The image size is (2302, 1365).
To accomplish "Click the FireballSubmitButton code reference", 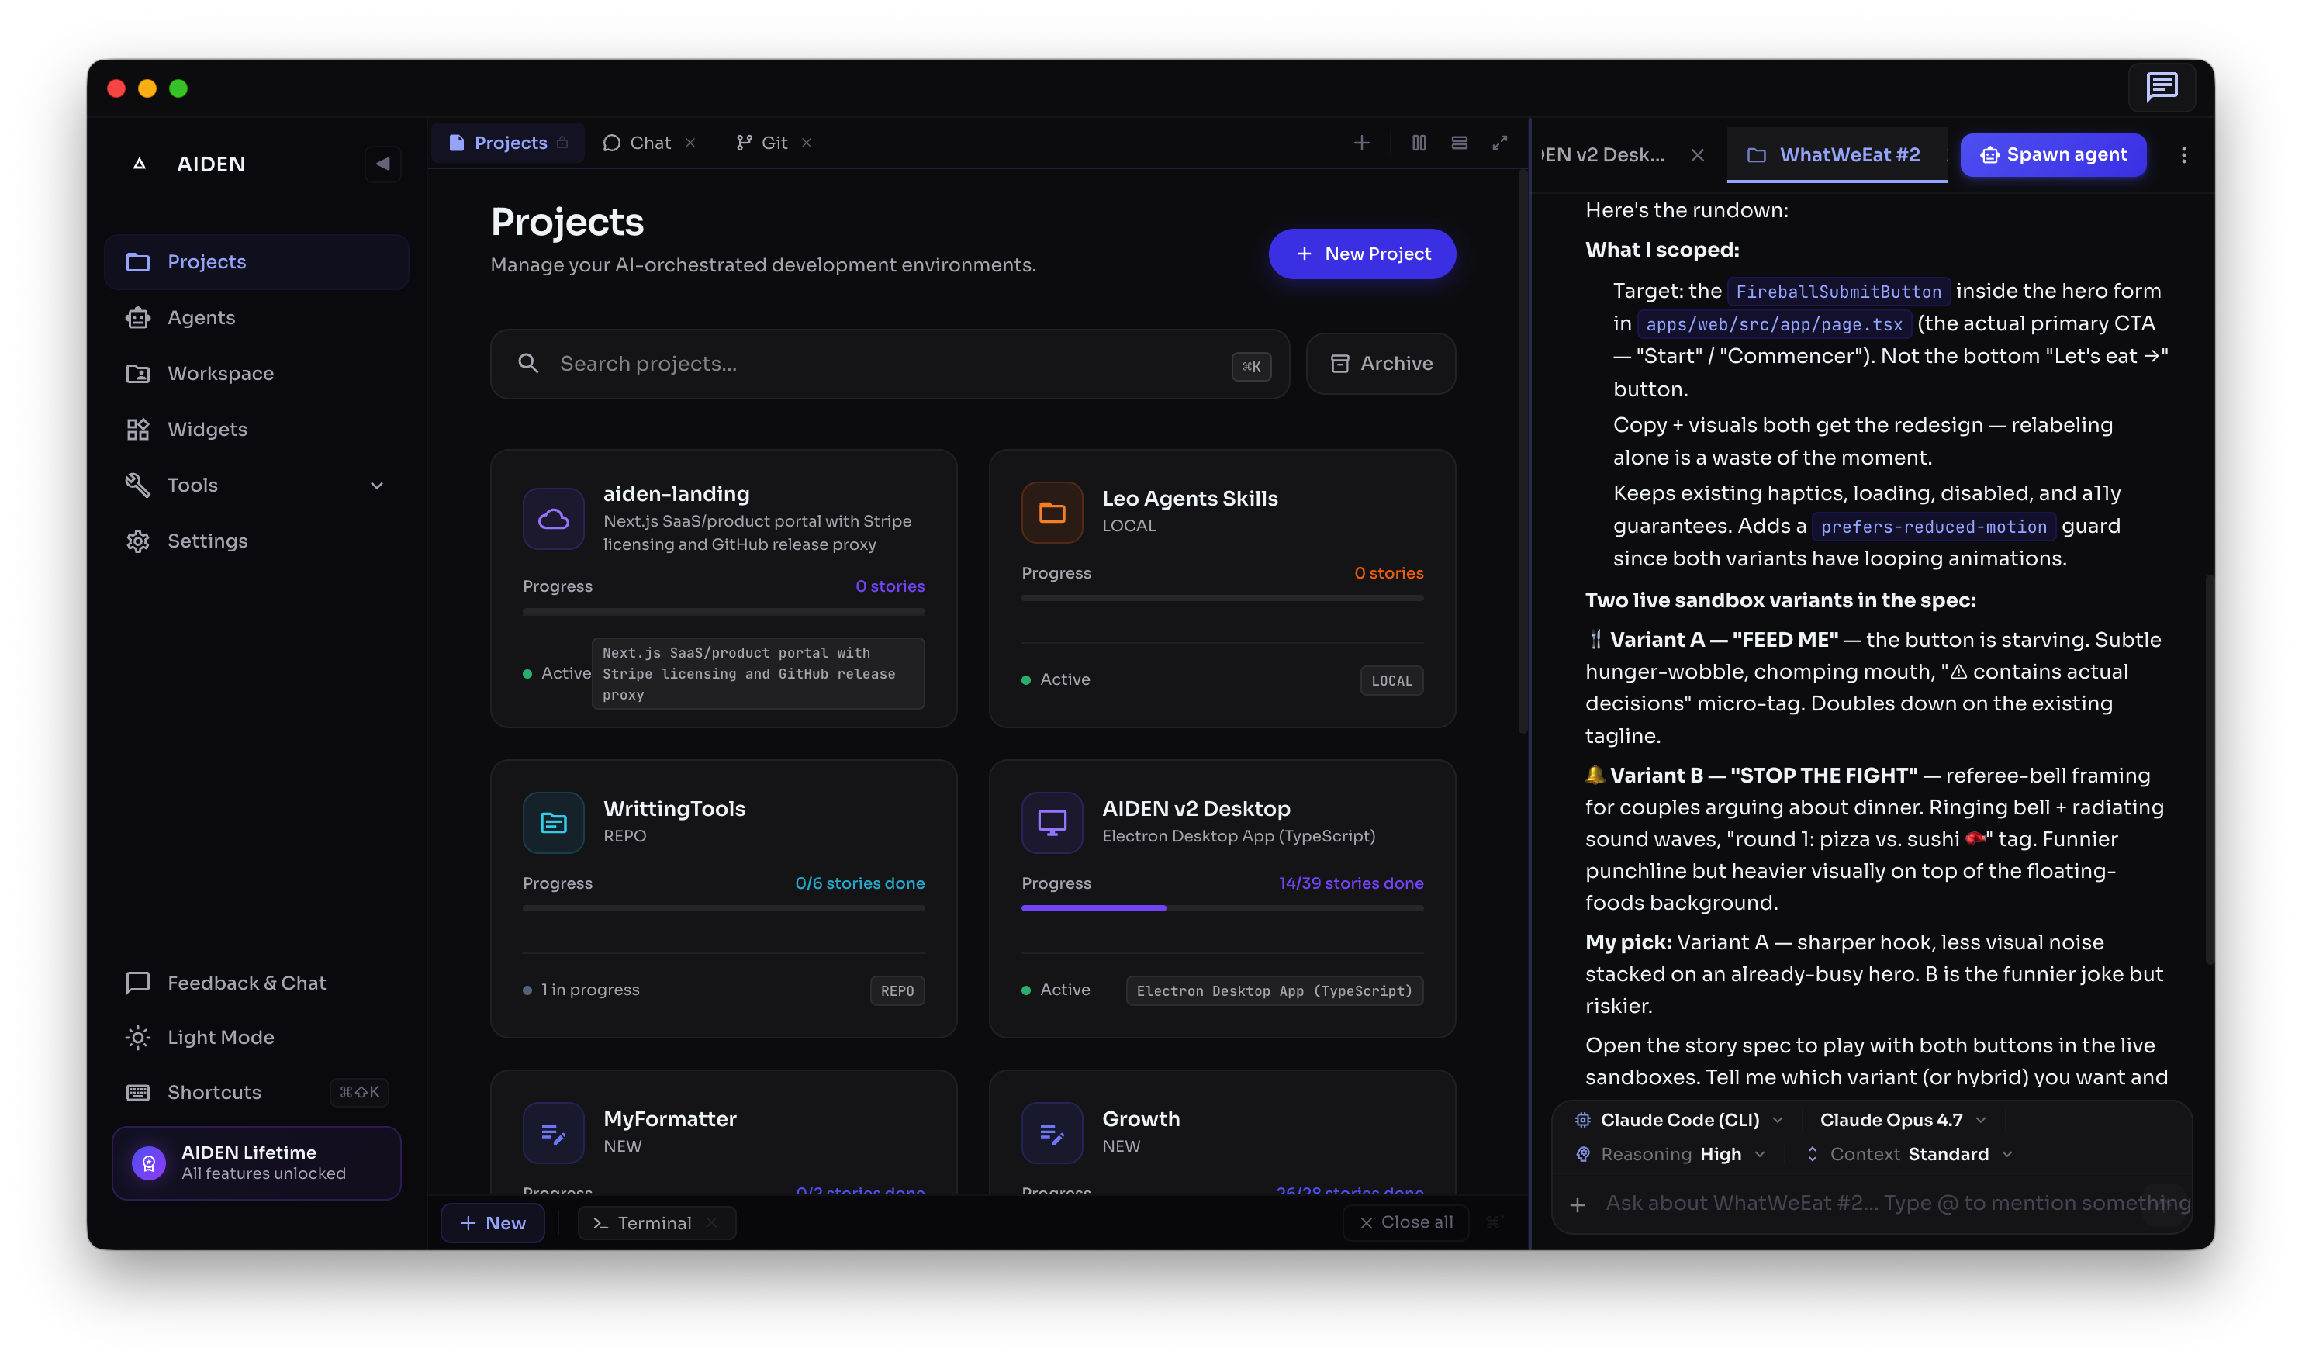I will [x=1838, y=292].
